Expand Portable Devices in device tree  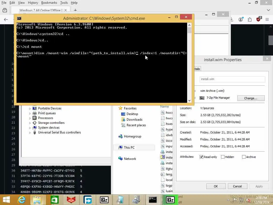point(30,109)
